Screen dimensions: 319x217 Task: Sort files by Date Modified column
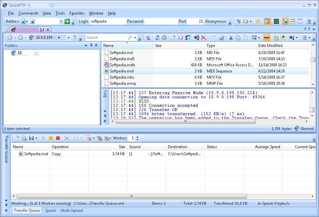click(270, 46)
